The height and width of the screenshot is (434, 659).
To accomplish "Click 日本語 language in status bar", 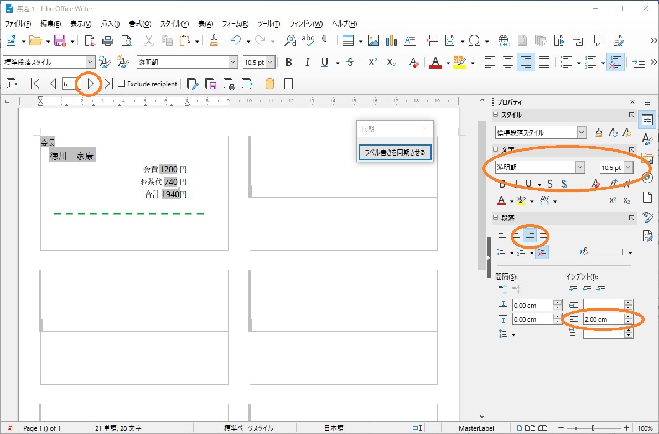I will click(334, 428).
